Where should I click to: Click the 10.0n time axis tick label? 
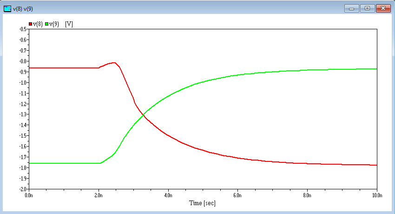(x=377, y=195)
